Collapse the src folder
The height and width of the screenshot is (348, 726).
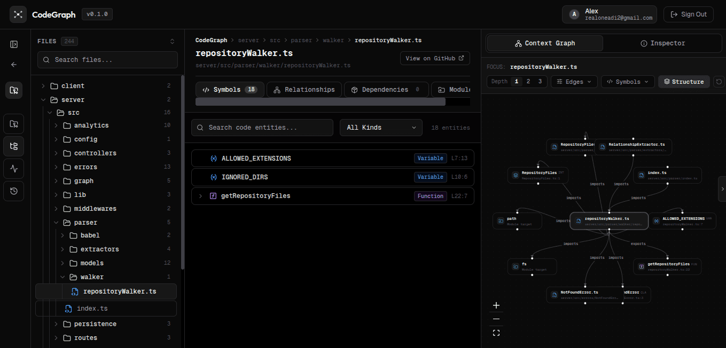click(x=50, y=113)
